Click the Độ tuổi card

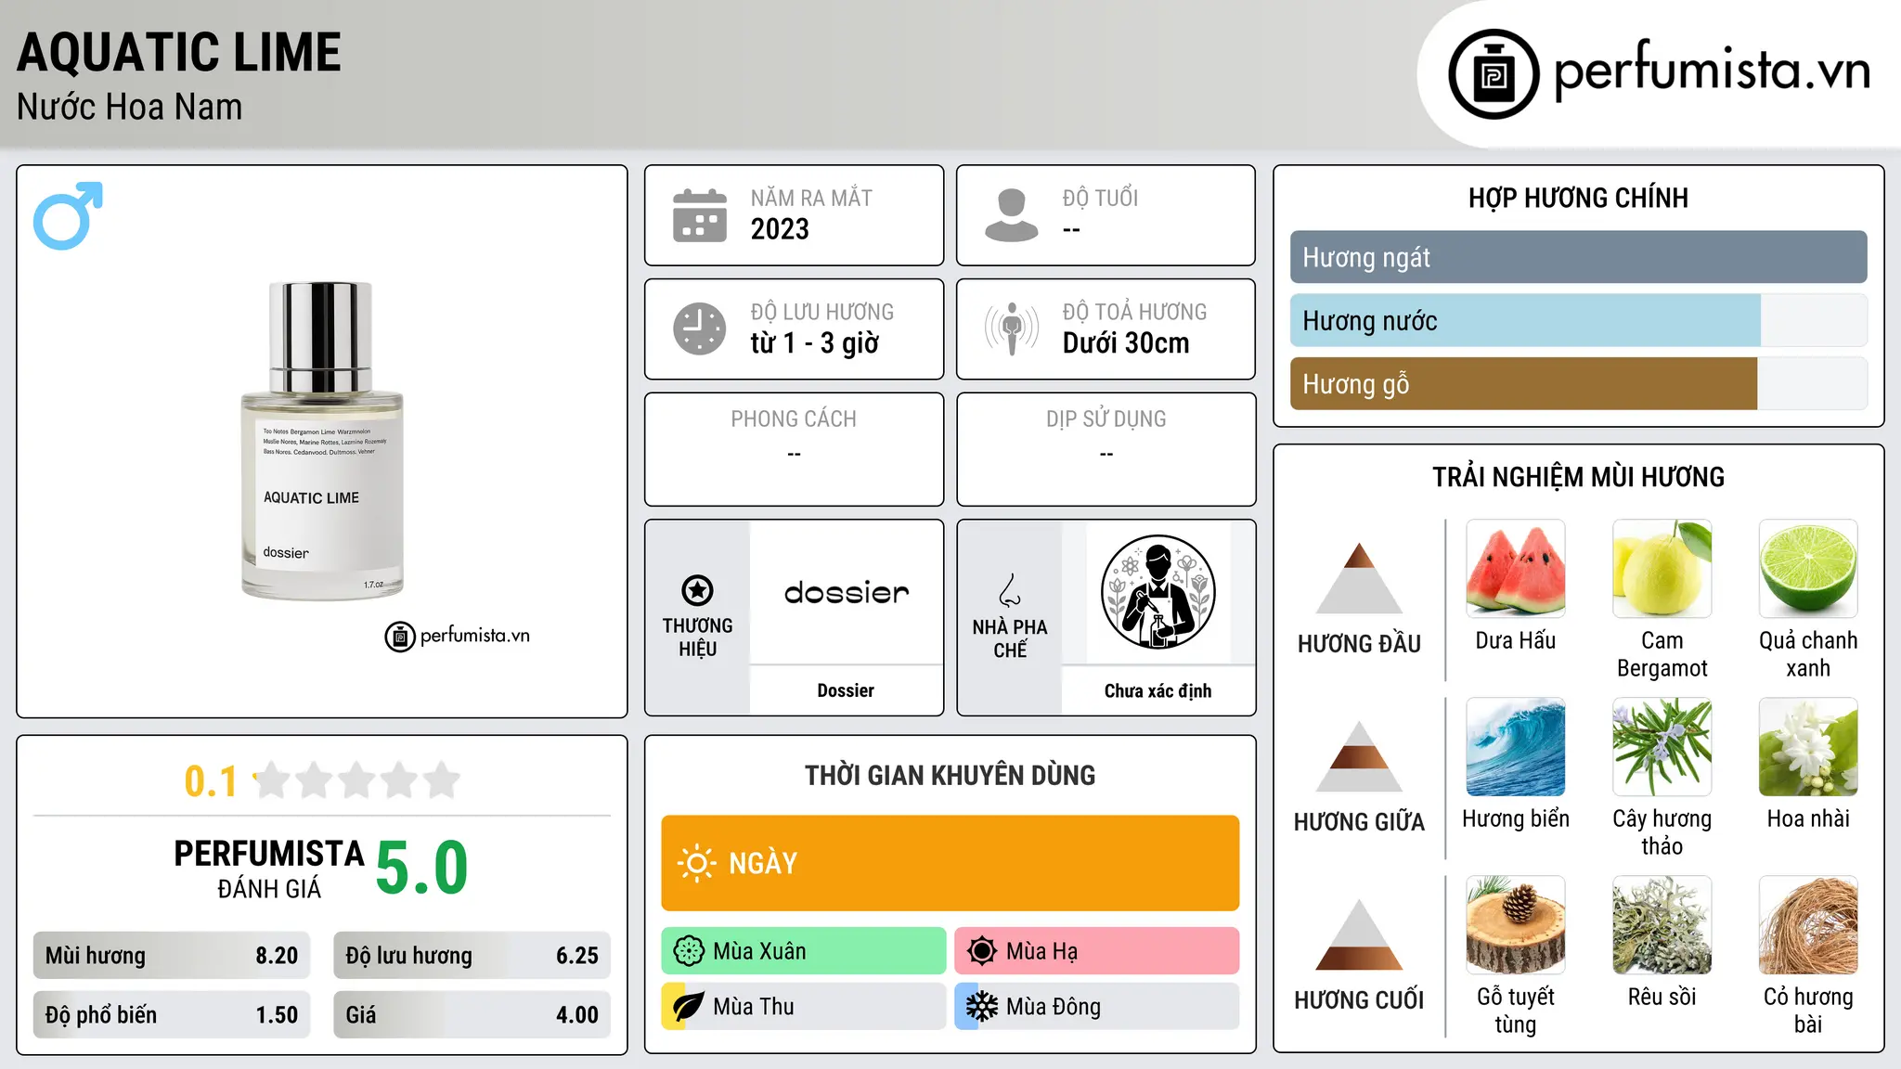pyautogui.click(x=1106, y=215)
